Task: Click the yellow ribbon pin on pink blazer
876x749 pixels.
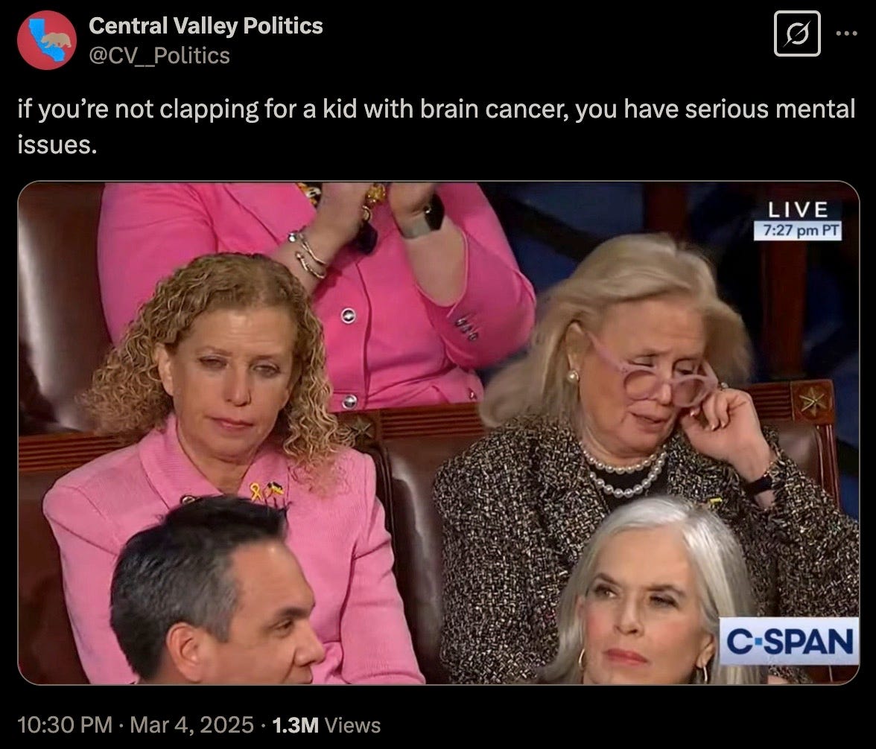Action: [256, 491]
